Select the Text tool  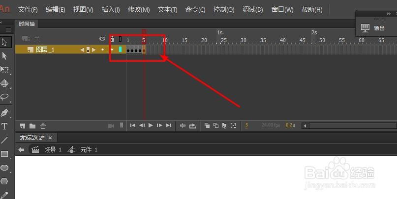pyautogui.click(x=4, y=126)
